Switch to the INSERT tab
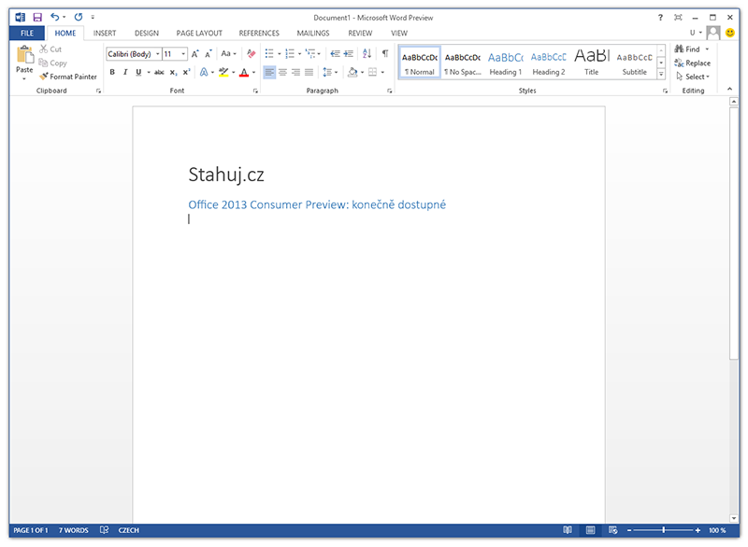 pyautogui.click(x=105, y=33)
